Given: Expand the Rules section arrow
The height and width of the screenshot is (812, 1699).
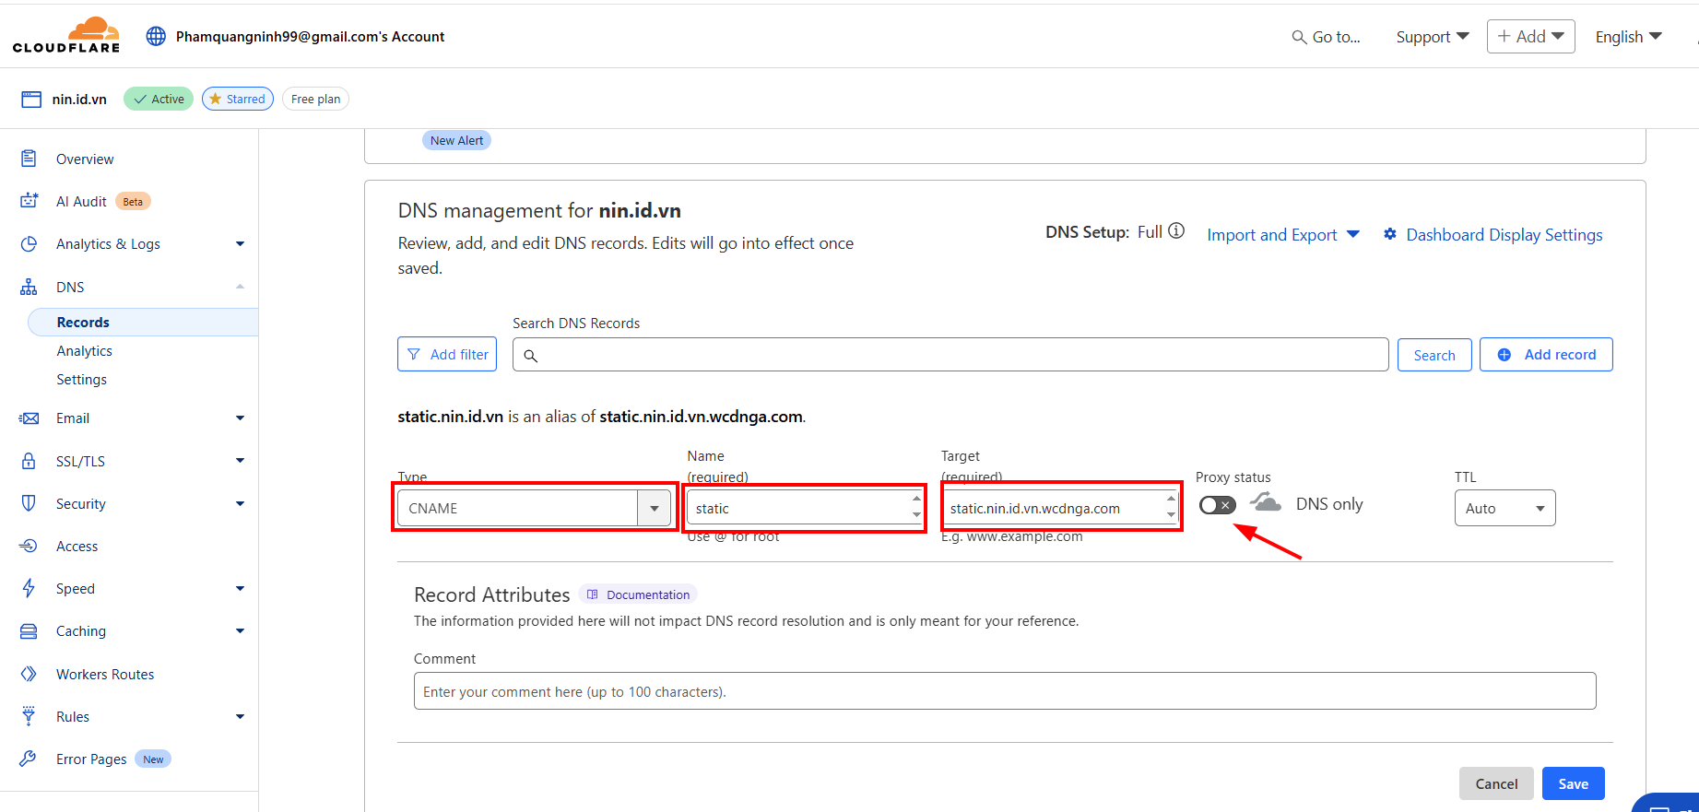Looking at the screenshot, I should 240,716.
